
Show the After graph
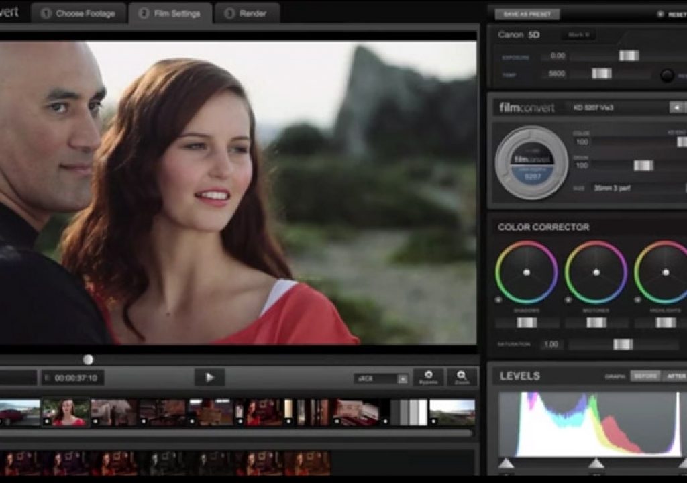(675, 376)
